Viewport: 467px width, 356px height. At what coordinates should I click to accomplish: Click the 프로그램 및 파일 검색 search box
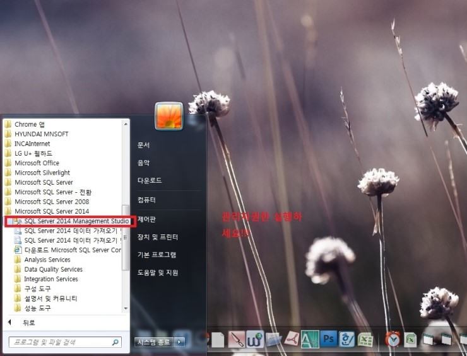pos(65,342)
